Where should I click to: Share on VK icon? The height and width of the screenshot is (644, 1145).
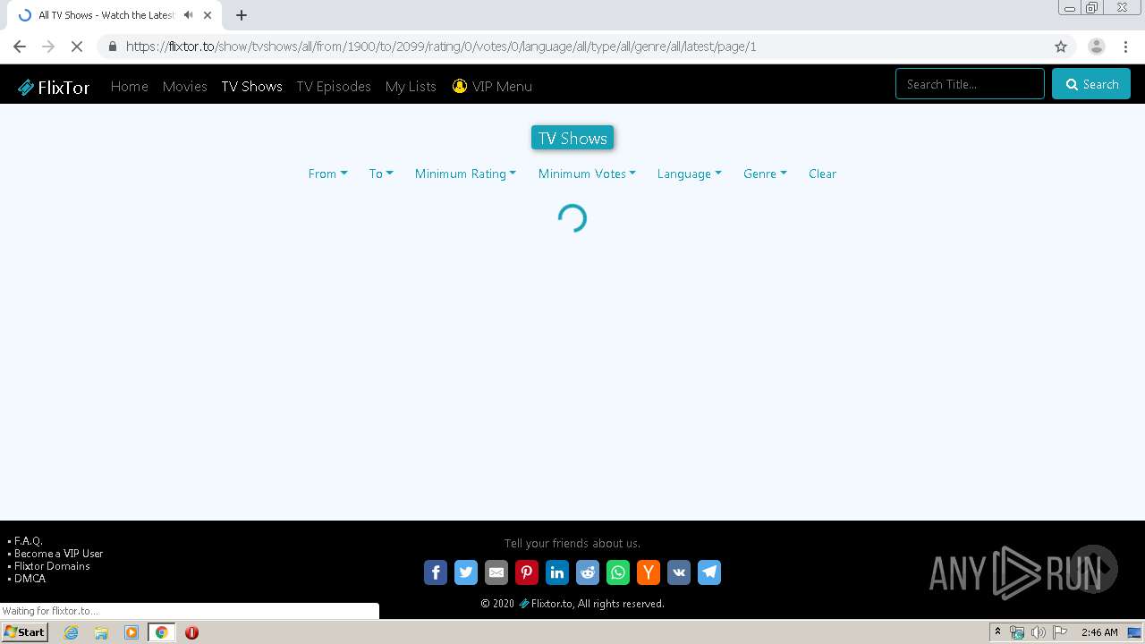(679, 572)
